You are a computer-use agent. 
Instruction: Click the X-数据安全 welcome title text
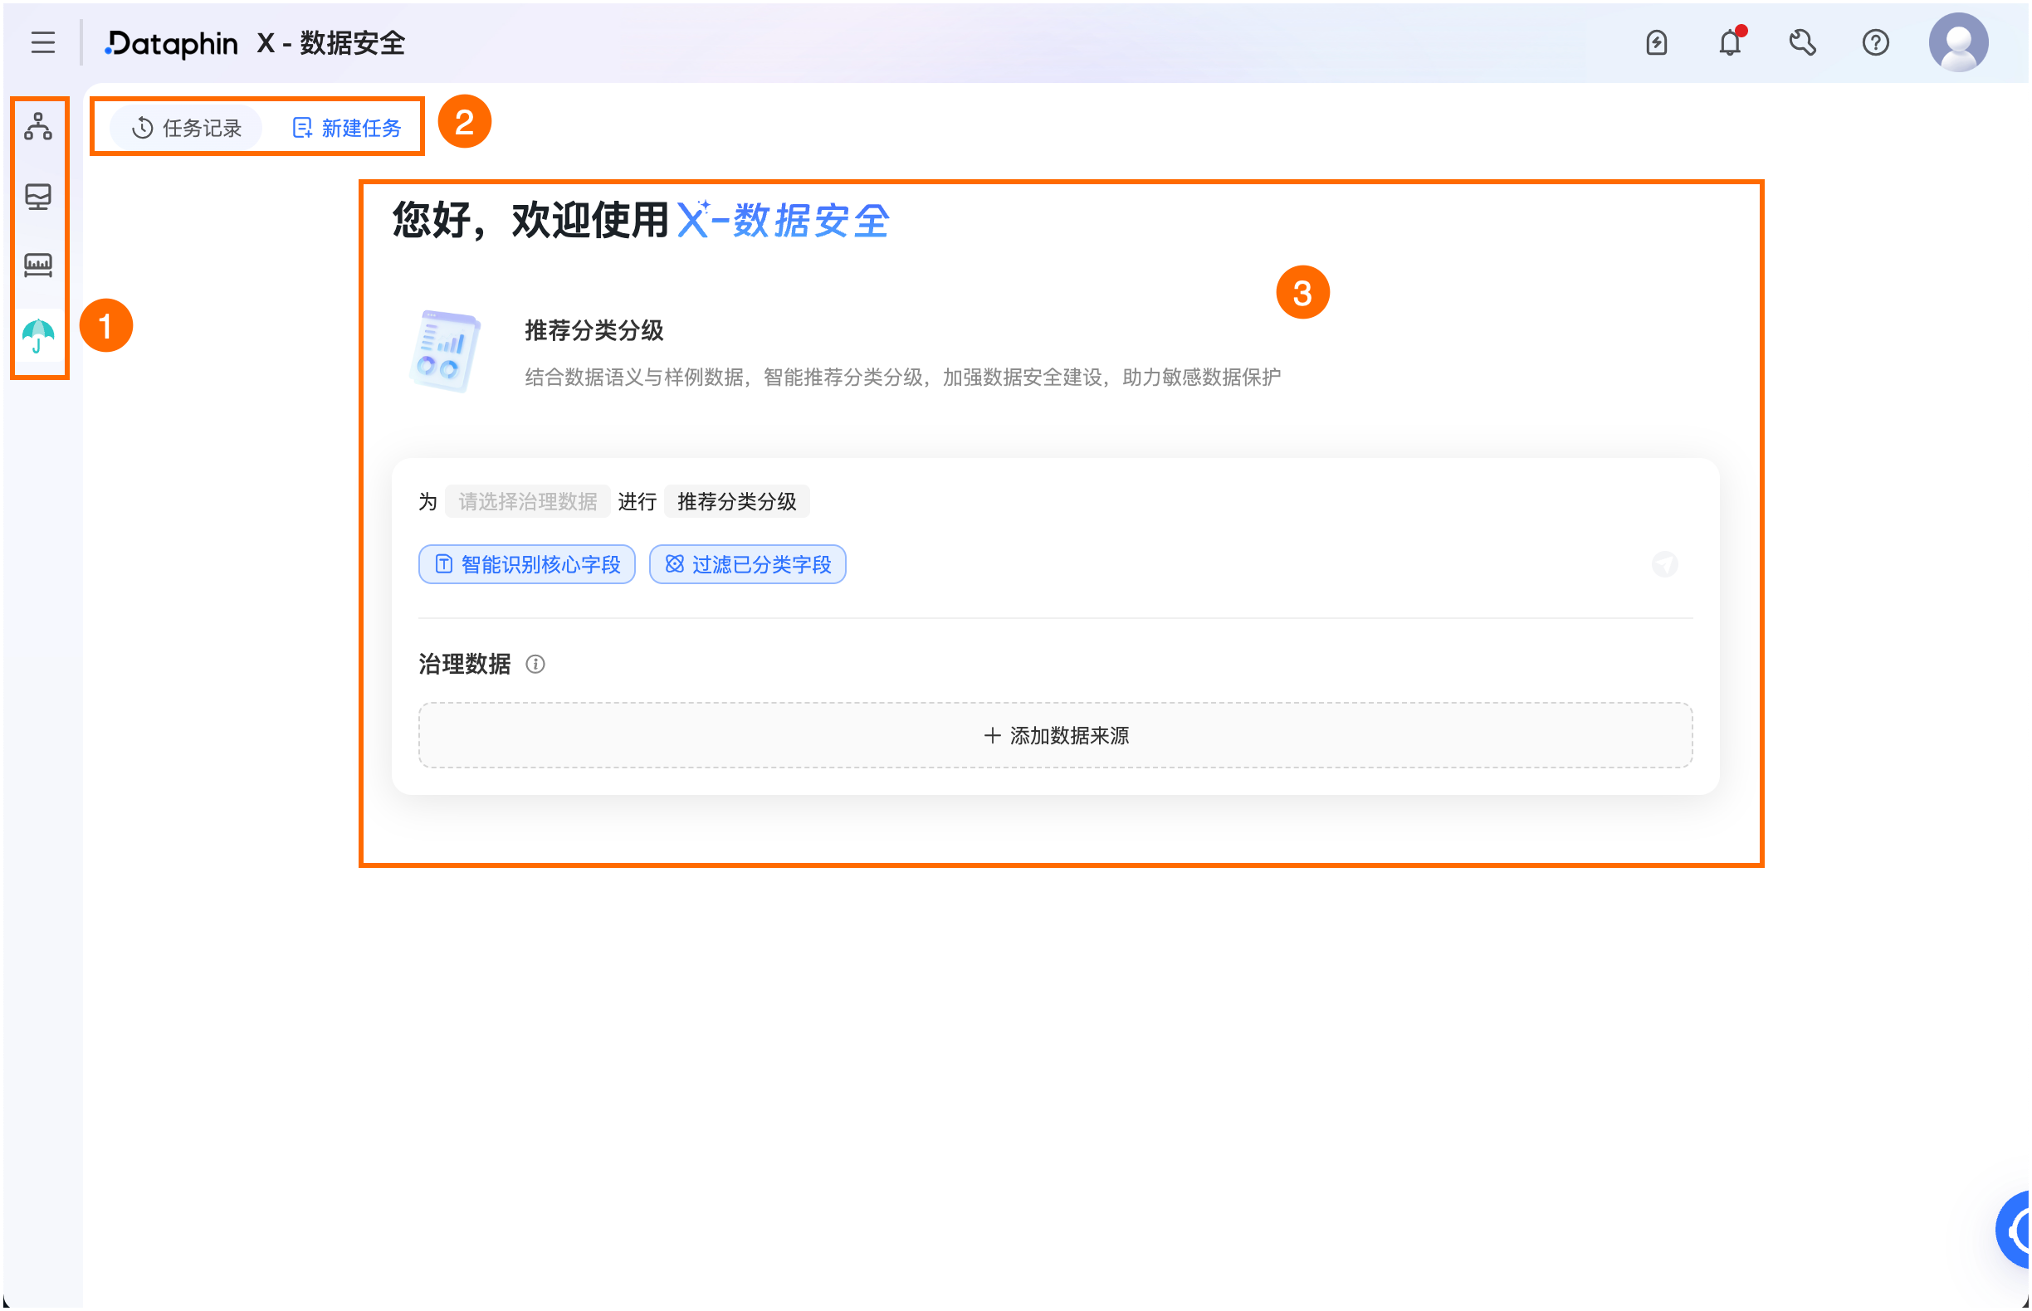click(784, 221)
